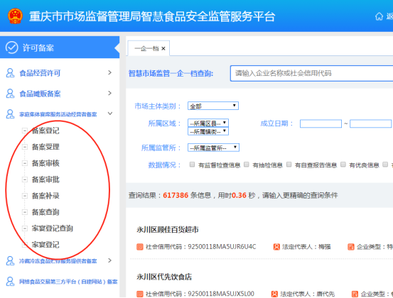Tick the 有监督检查信息 checkbox
Image resolution: width=393 pixels, height=298 pixels.
(192, 165)
